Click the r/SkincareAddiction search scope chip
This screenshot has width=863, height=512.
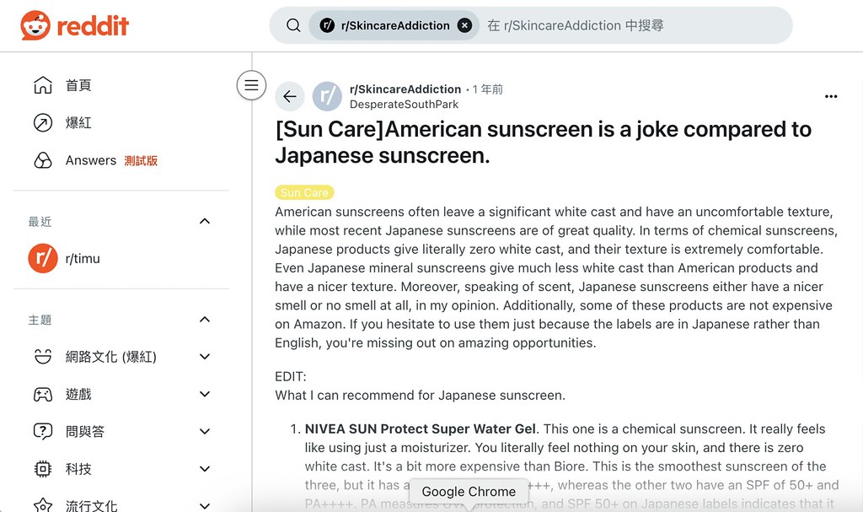tap(394, 25)
